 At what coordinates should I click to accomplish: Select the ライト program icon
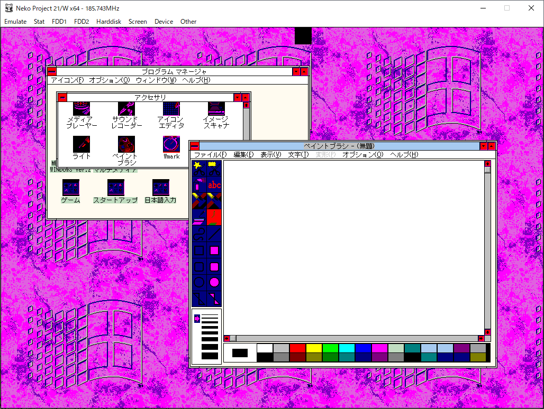(x=81, y=147)
